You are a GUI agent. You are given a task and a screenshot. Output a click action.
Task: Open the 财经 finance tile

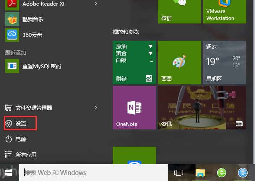[134, 63]
